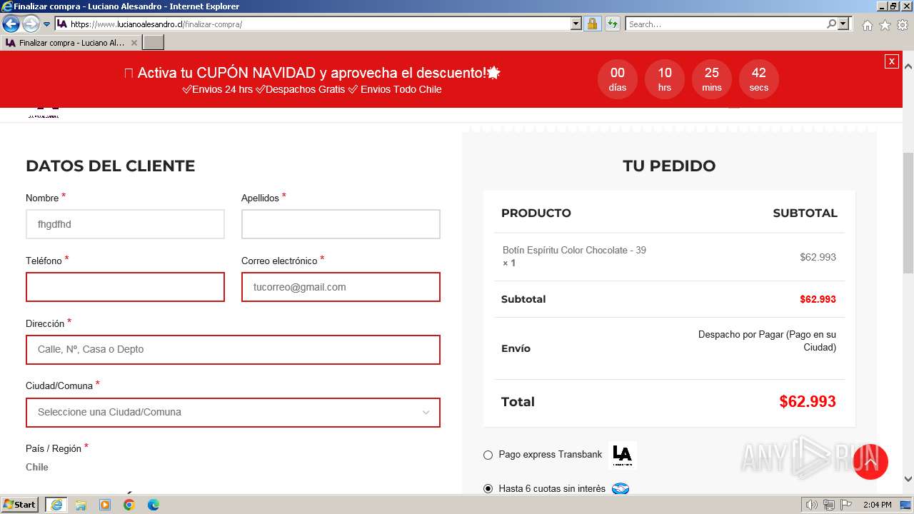Click the Activa tu CUPÓN NAVIDAD banner text

(312, 73)
